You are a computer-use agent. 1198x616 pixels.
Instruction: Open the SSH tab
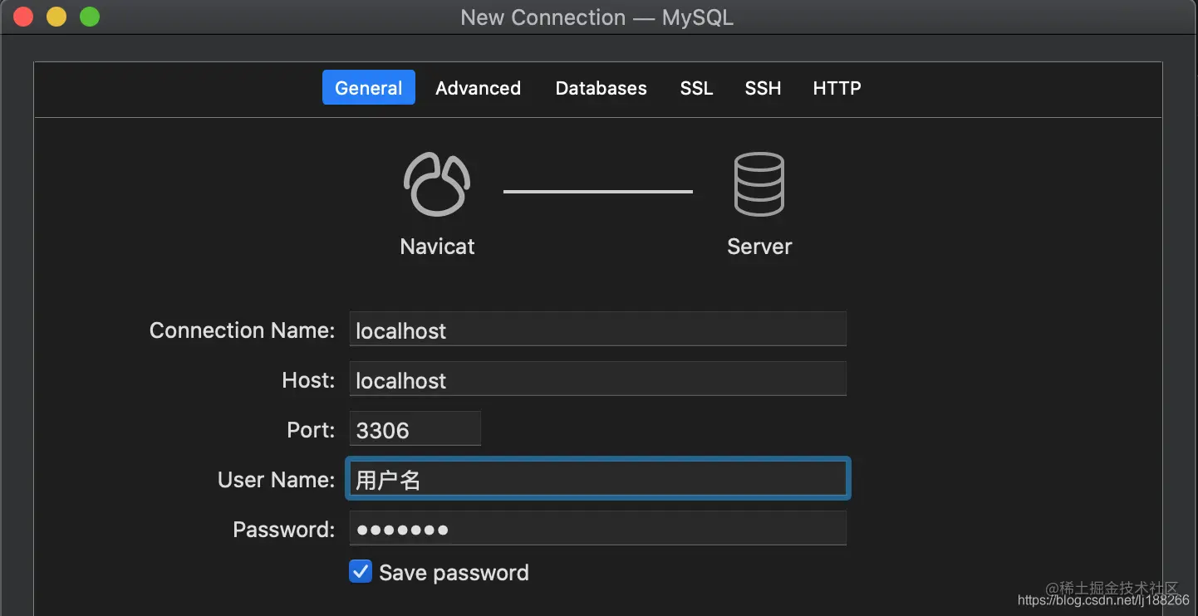pyautogui.click(x=763, y=88)
